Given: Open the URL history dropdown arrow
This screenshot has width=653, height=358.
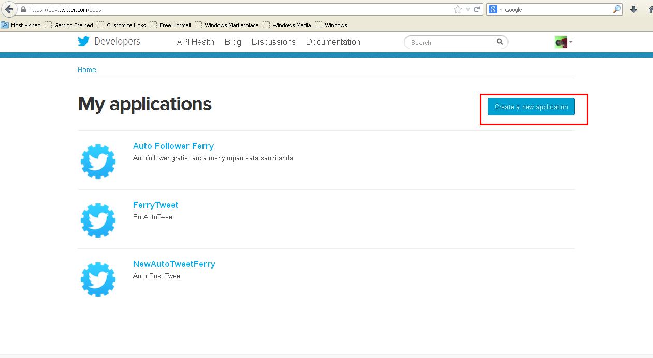Looking at the screenshot, I should (468, 9).
